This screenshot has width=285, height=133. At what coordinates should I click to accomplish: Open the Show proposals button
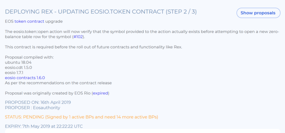pyautogui.click(x=258, y=13)
